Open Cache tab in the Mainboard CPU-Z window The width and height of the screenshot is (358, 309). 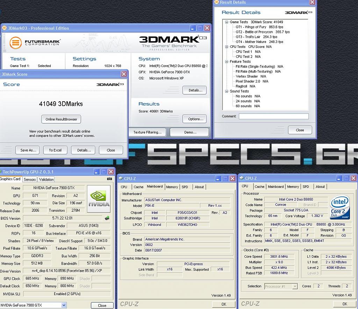(138, 187)
